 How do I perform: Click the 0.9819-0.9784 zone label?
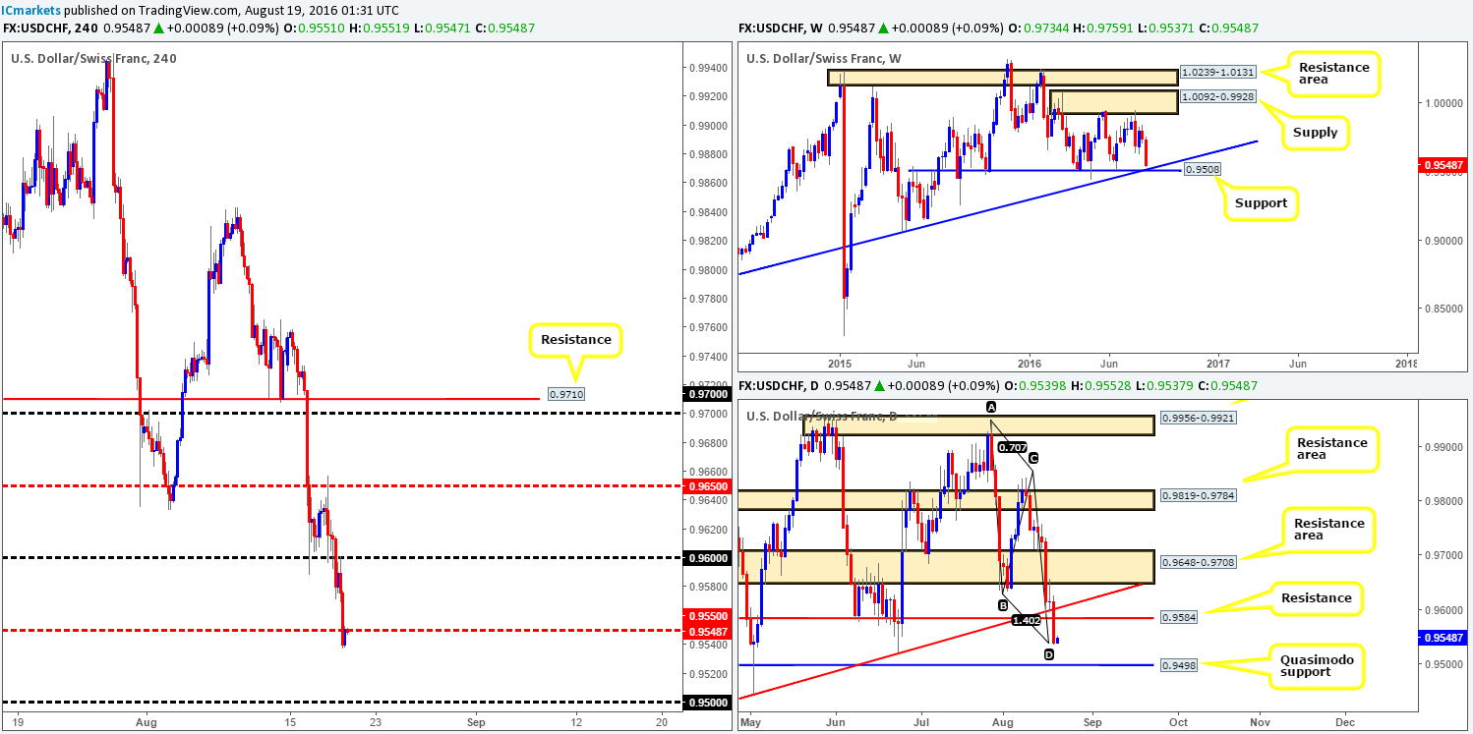coord(1198,495)
